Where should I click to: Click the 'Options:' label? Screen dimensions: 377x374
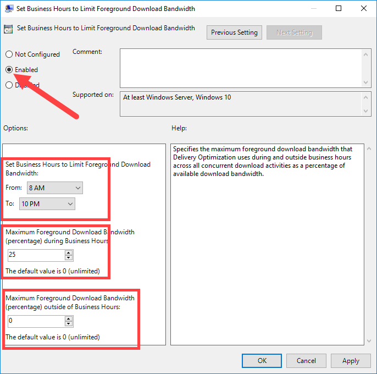click(x=15, y=128)
